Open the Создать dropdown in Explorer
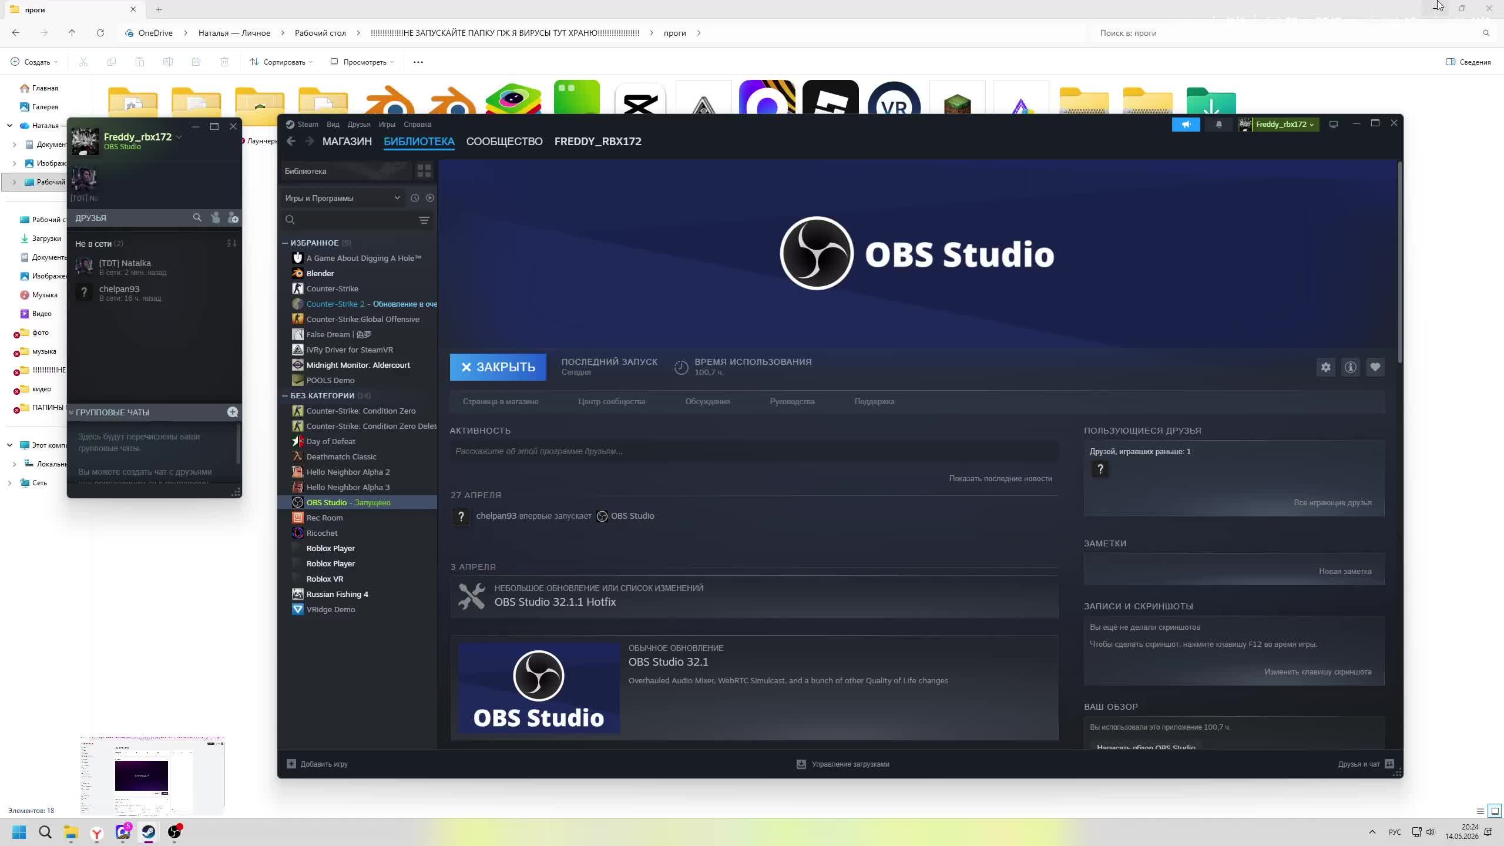Image resolution: width=1504 pixels, height=846 pixels. point(35,62)
